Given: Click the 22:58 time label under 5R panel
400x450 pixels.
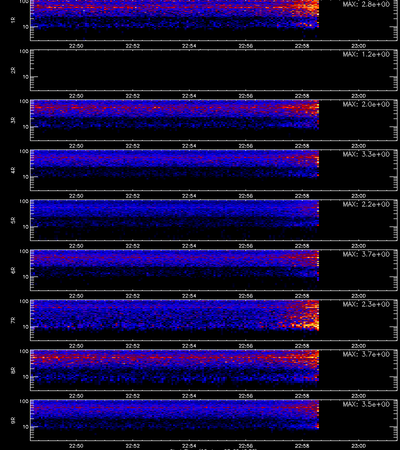Looking at the screenshot, I should pos(302,245).
